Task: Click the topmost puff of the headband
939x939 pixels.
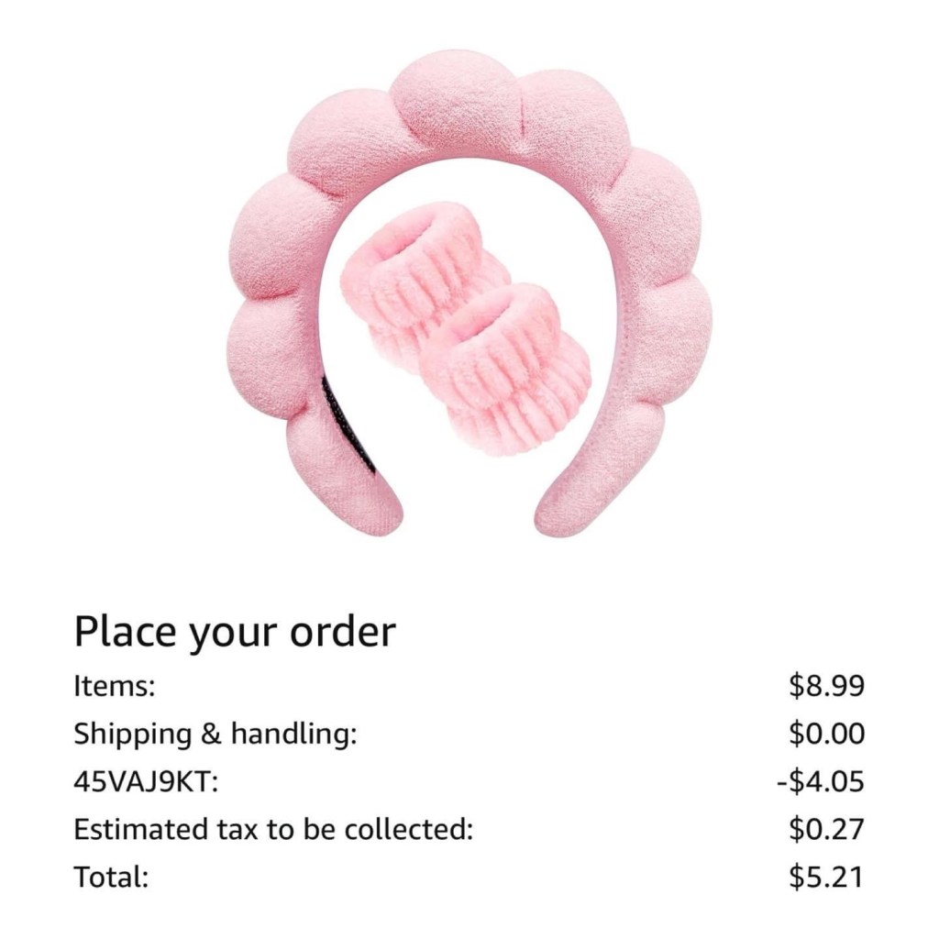Action: pos(455,102)
